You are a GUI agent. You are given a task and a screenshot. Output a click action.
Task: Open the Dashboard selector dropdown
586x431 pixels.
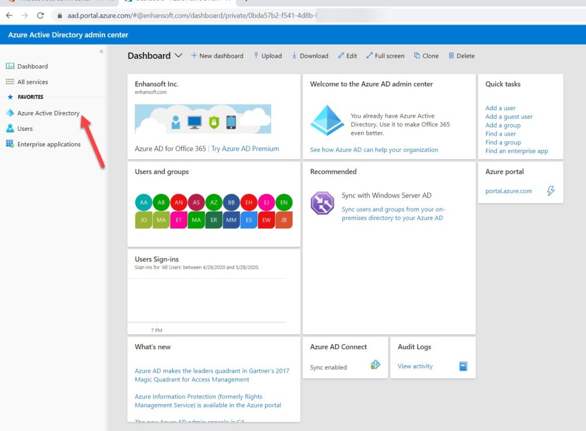coord(179,55)
